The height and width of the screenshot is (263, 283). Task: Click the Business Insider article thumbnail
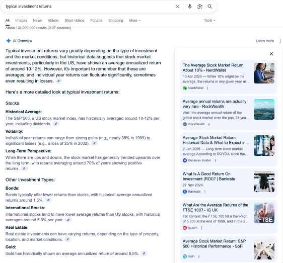[264, 146]
